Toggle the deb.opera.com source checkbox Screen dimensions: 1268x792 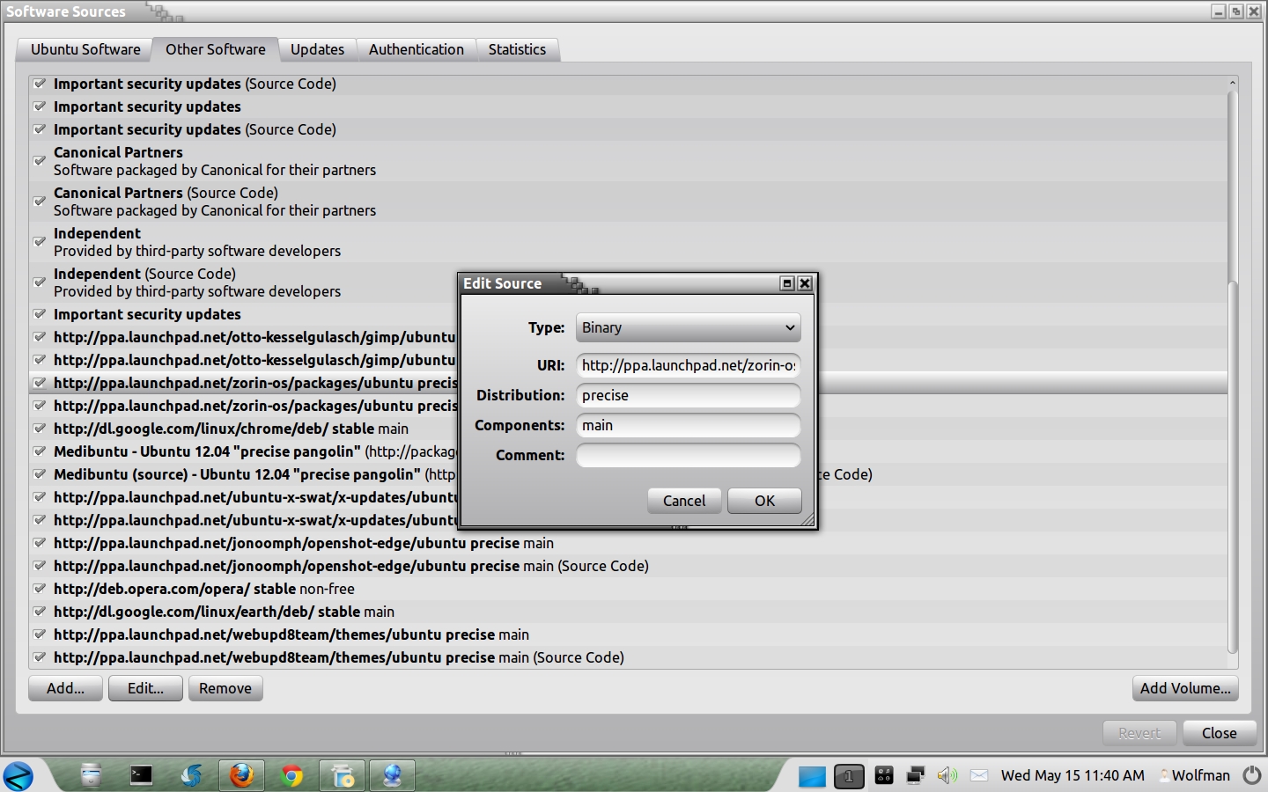(x=40, y=589)
